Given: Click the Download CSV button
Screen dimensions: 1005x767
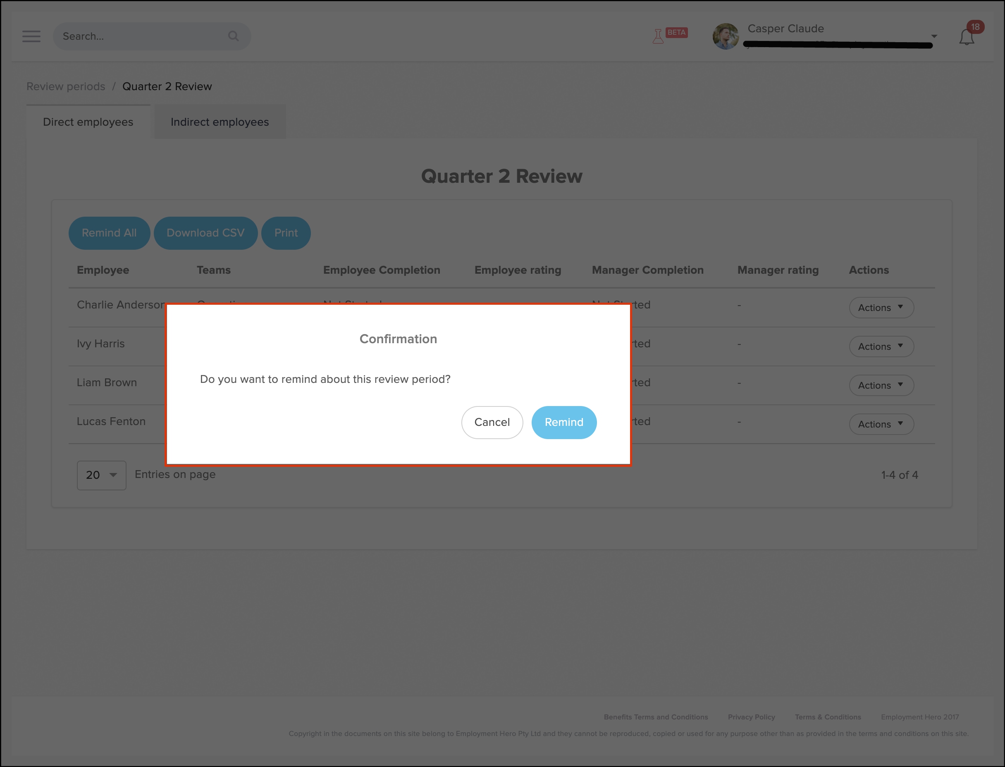Looking at the screenshot, I should pos(205,233).
